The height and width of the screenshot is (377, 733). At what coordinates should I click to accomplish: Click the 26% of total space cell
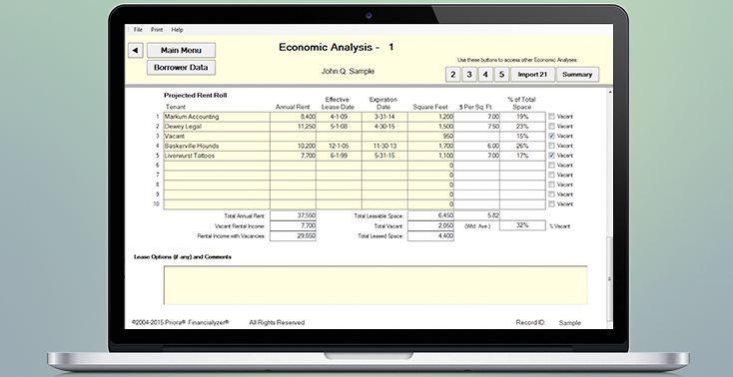[522, 146]
